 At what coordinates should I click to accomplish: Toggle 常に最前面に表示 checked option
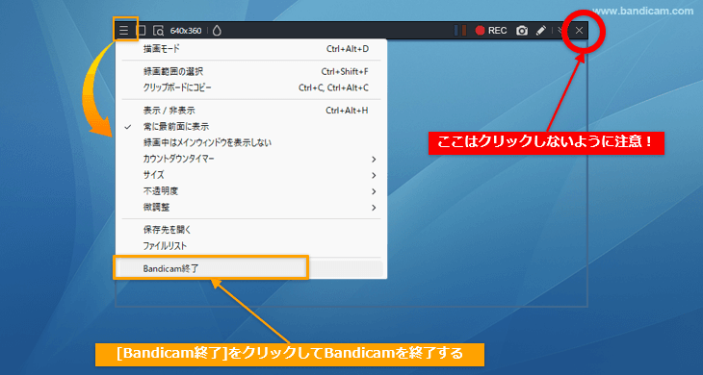coord(251,127)
